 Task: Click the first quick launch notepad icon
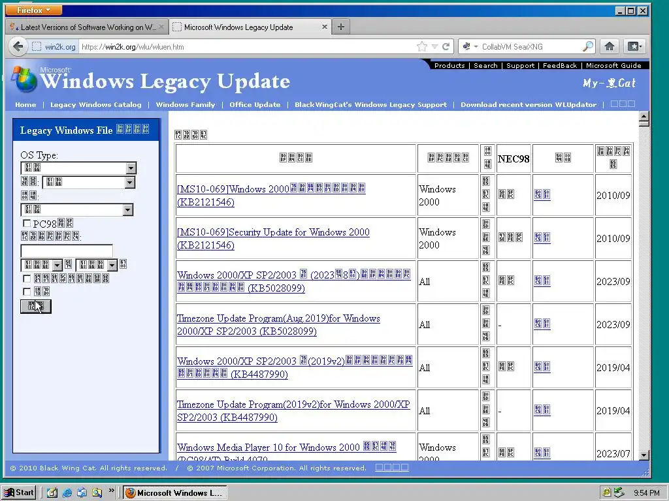[52, 493]
